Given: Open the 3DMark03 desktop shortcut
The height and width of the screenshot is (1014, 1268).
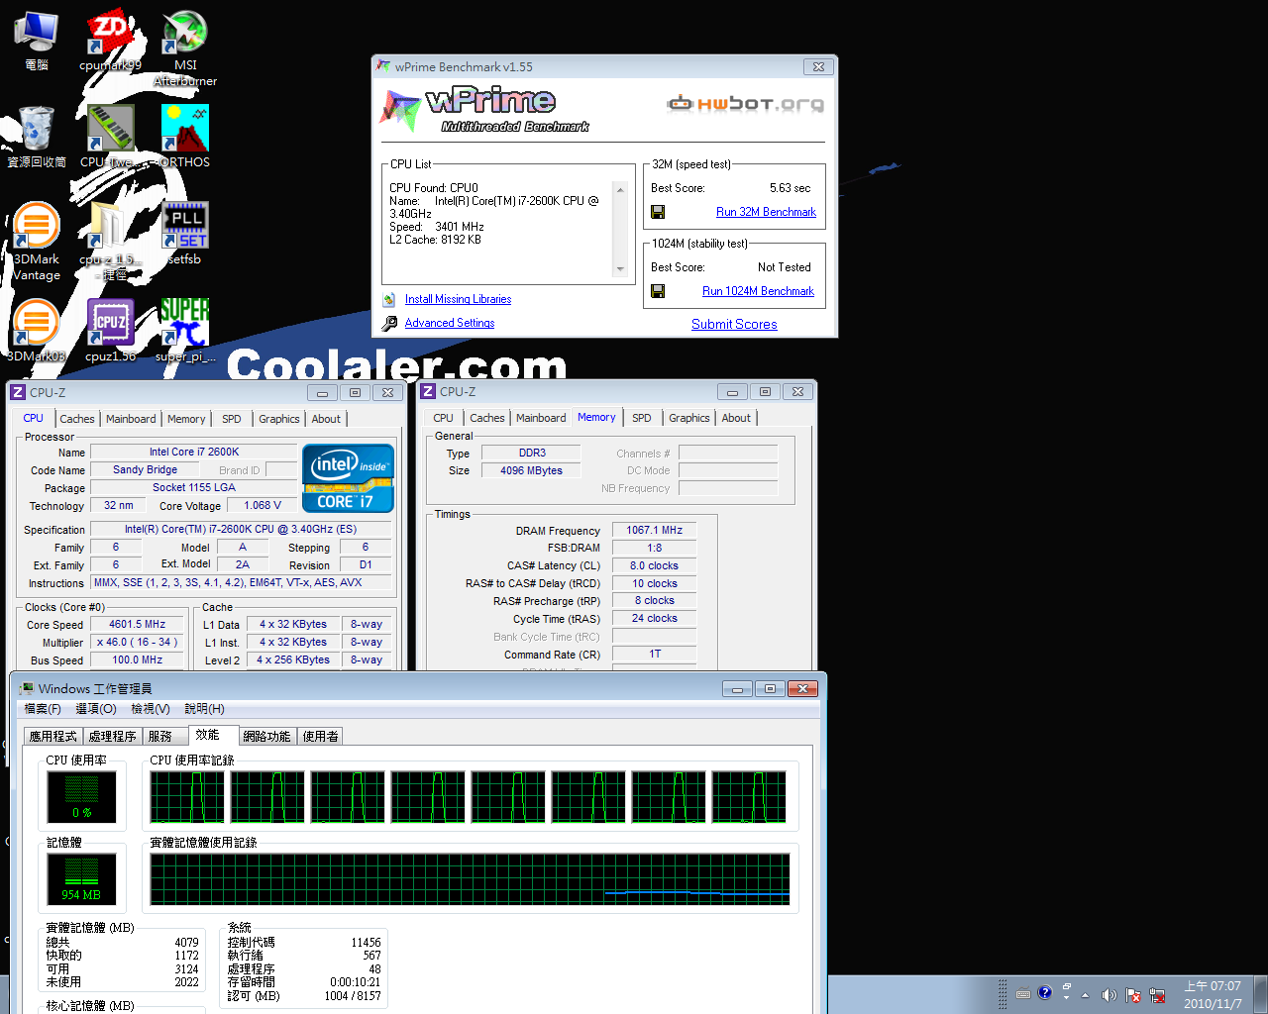Looking at the screenshot, I should tap(37, 331).
